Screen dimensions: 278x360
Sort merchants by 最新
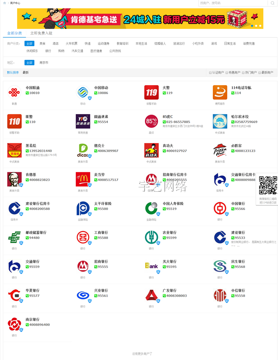[x=26, y=72]
